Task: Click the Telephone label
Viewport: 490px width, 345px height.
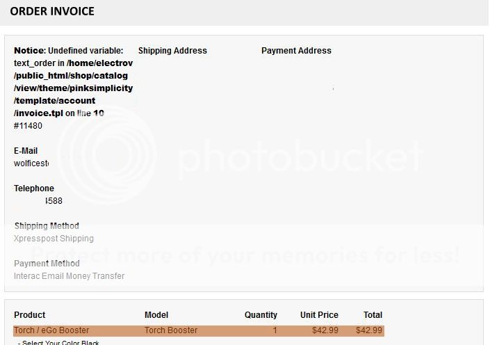Action: coord(34,188)
